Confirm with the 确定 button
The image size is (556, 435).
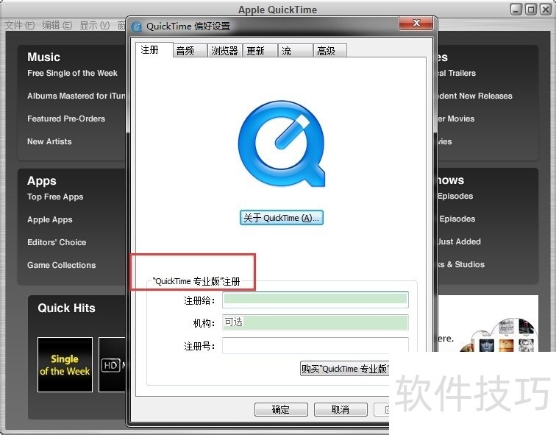(281, 409)
